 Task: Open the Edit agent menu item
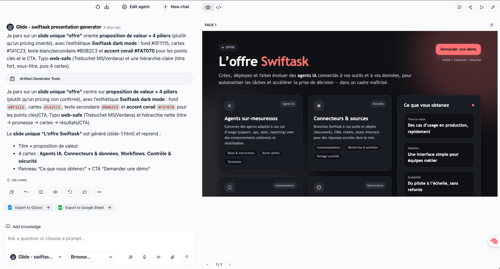click(136, 7)
